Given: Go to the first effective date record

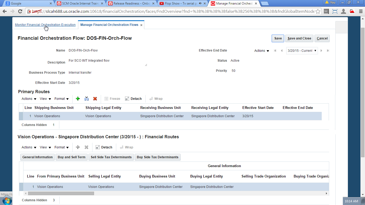Looking at the screenshot, I should (275, 51).
